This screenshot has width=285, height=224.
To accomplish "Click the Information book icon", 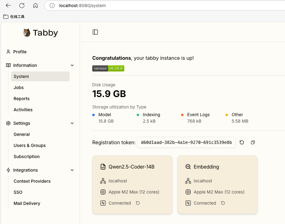I will (8, 65).
